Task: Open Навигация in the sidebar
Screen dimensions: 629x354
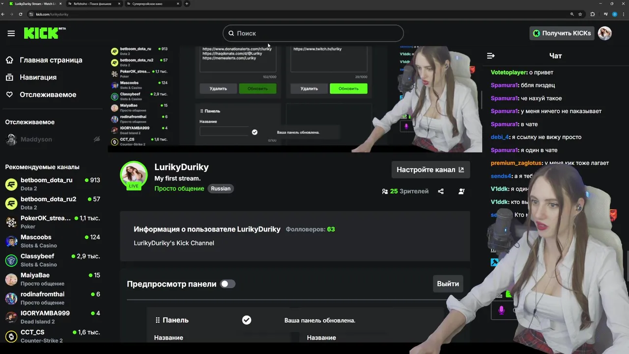Action: pos(38,77)
